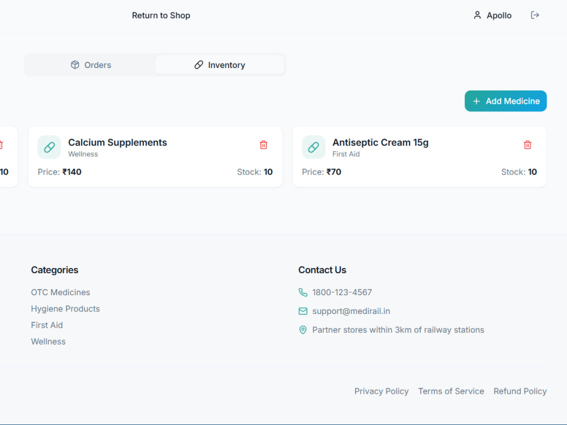The width and height of the screenshot is (567, 425).
Task: Click phone number 1800-123-4567
Action: coord(342,292)
